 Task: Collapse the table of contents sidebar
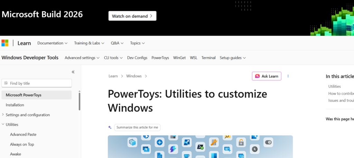coord(73,72)
